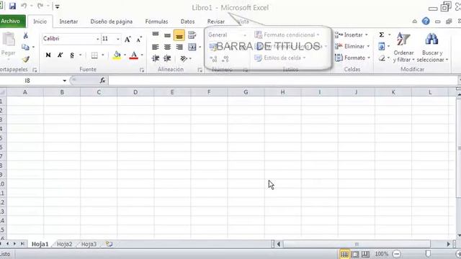Screen dimensions: 461x259
Task: Open Fuente dialog launcher
Action: click(142, 70)
